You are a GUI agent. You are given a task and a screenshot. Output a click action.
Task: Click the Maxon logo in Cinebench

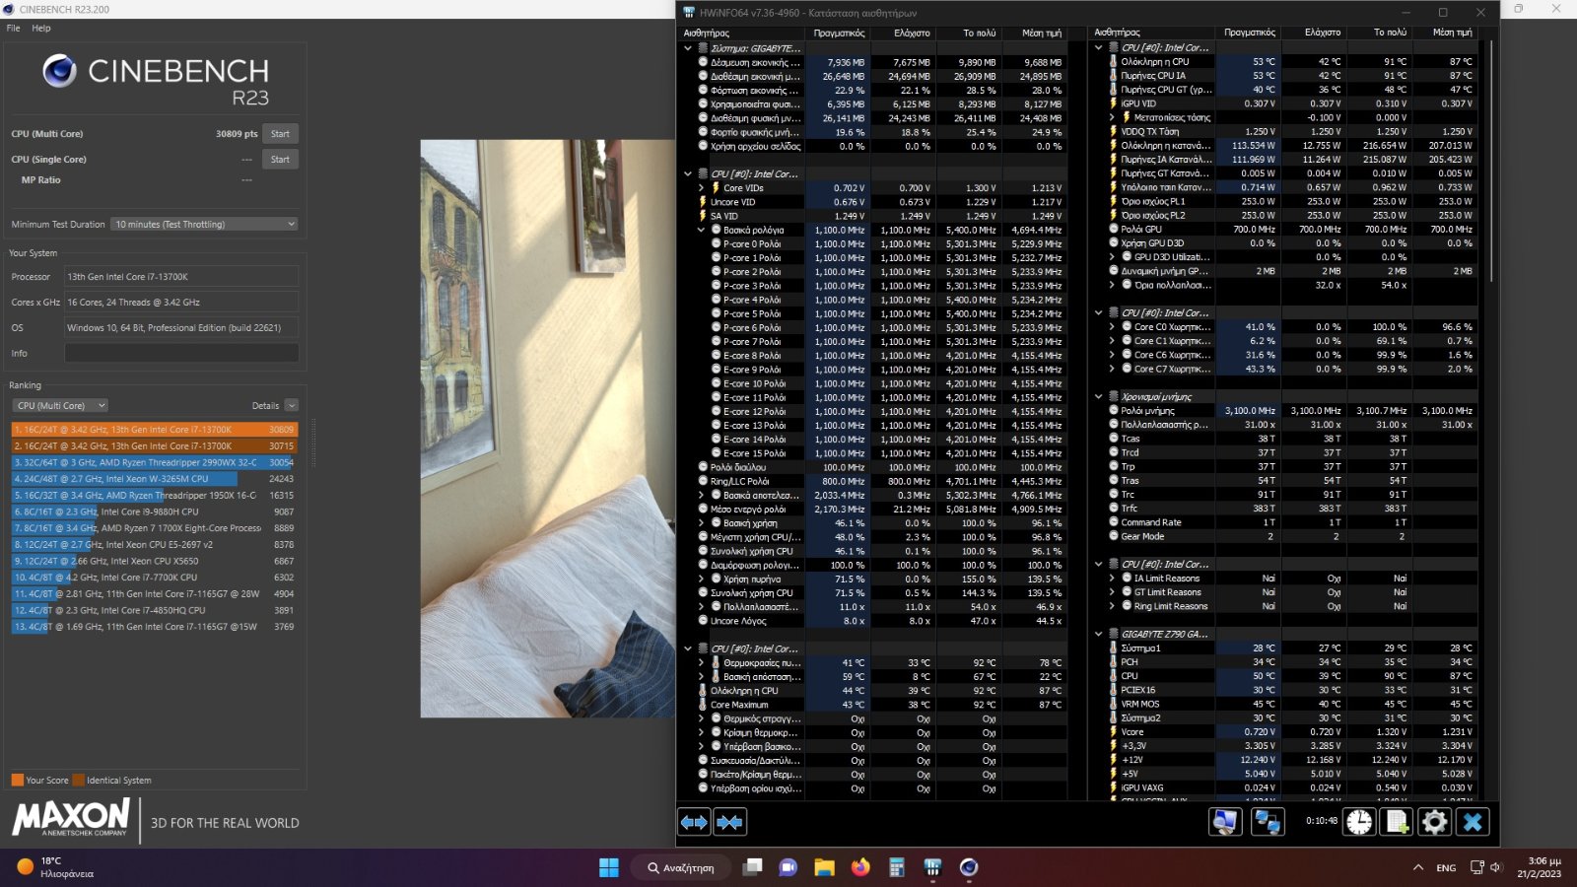pyautogui.click(x=71, y=817)
